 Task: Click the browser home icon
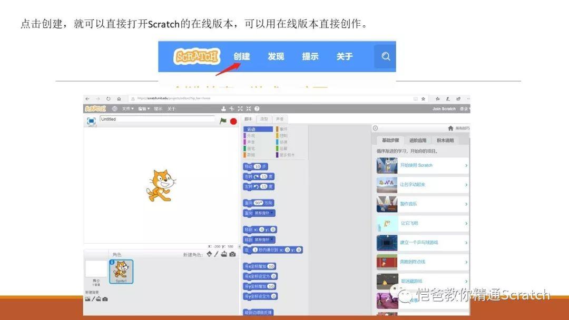coord(119,98)
